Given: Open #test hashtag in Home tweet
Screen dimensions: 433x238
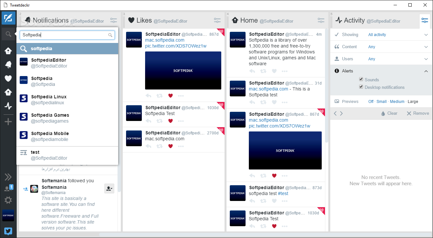Looking at the screenshot, I should pos(283,193).
